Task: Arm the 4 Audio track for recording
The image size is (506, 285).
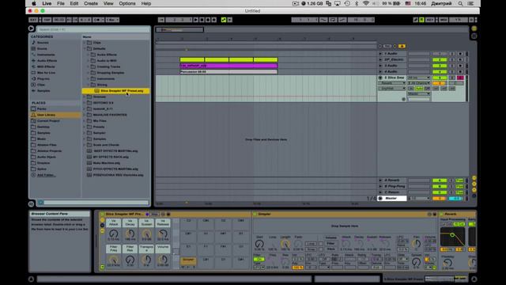Action: point(460,72)
